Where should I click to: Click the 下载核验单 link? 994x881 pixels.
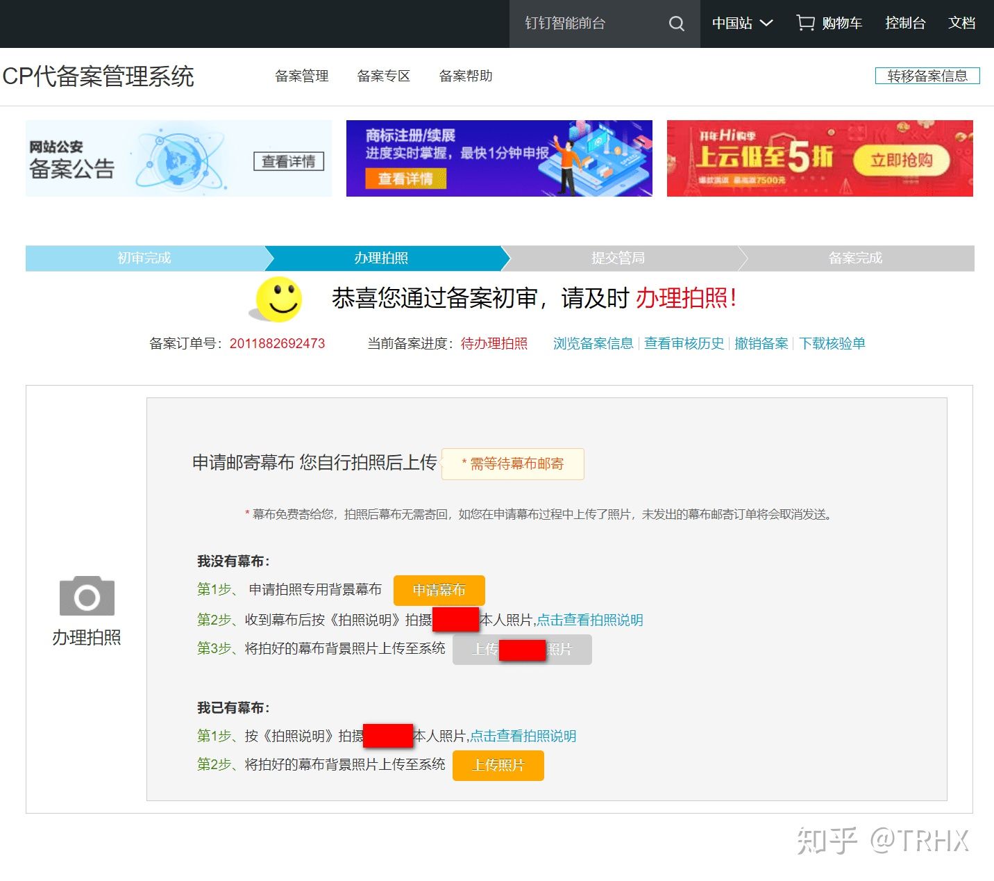832,343
